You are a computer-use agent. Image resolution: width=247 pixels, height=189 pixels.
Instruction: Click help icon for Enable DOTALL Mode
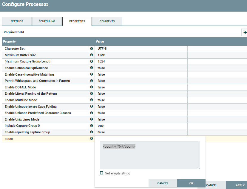[92, 87]
